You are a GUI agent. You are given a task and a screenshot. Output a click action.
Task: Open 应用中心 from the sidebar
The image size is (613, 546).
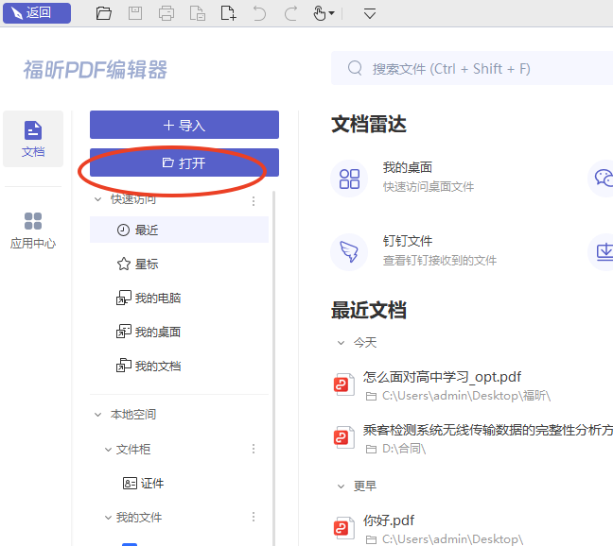coord(33,230)
